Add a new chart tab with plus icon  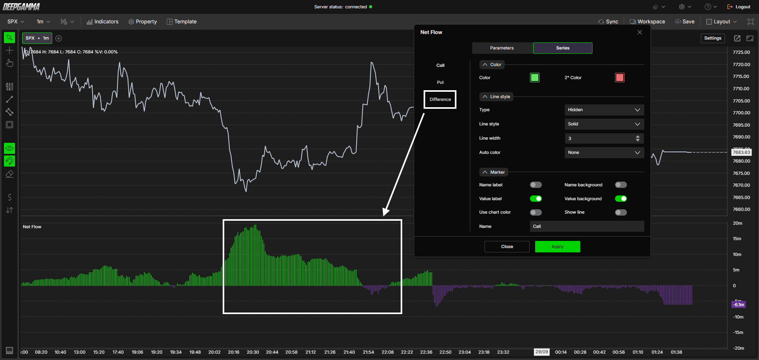(59, 38)
